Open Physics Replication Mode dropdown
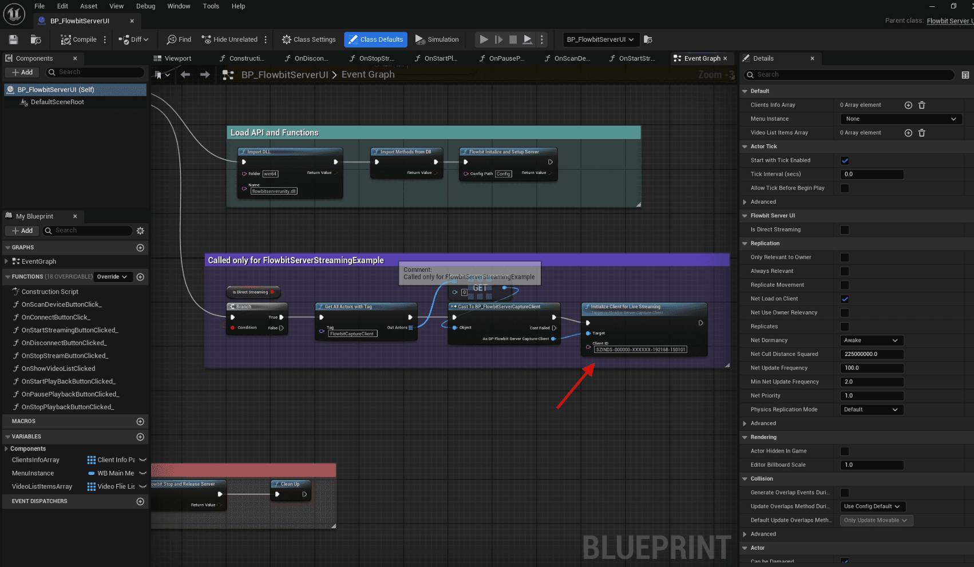Image resolution: width=974 pixels, height=567 pixels. coord(872,410)
